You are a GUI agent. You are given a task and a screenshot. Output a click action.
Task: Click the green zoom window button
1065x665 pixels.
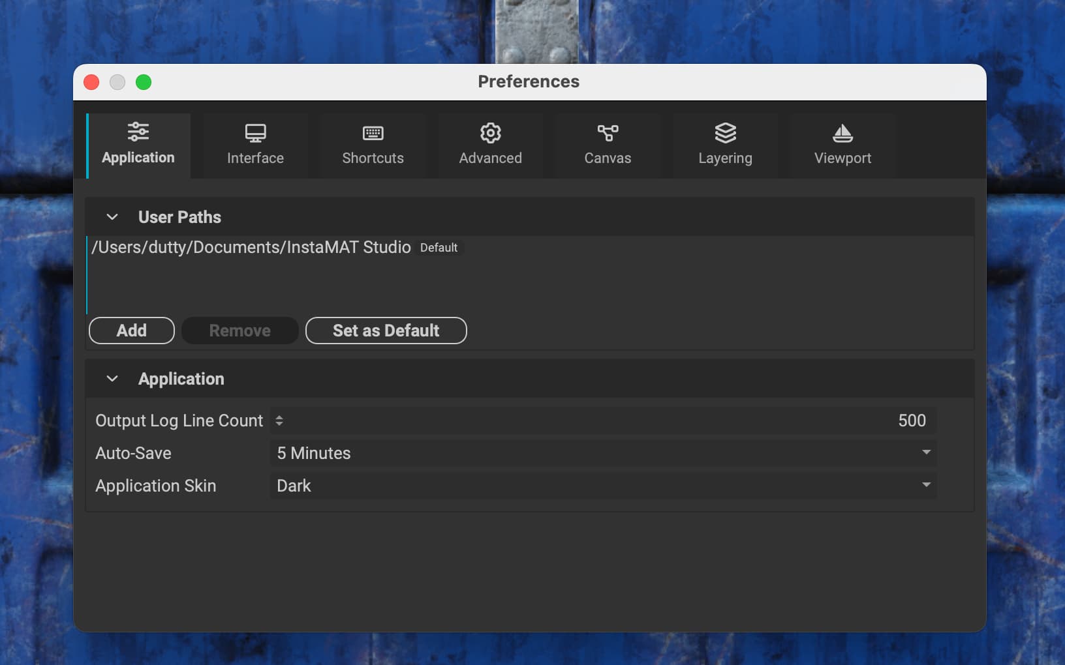144,82
